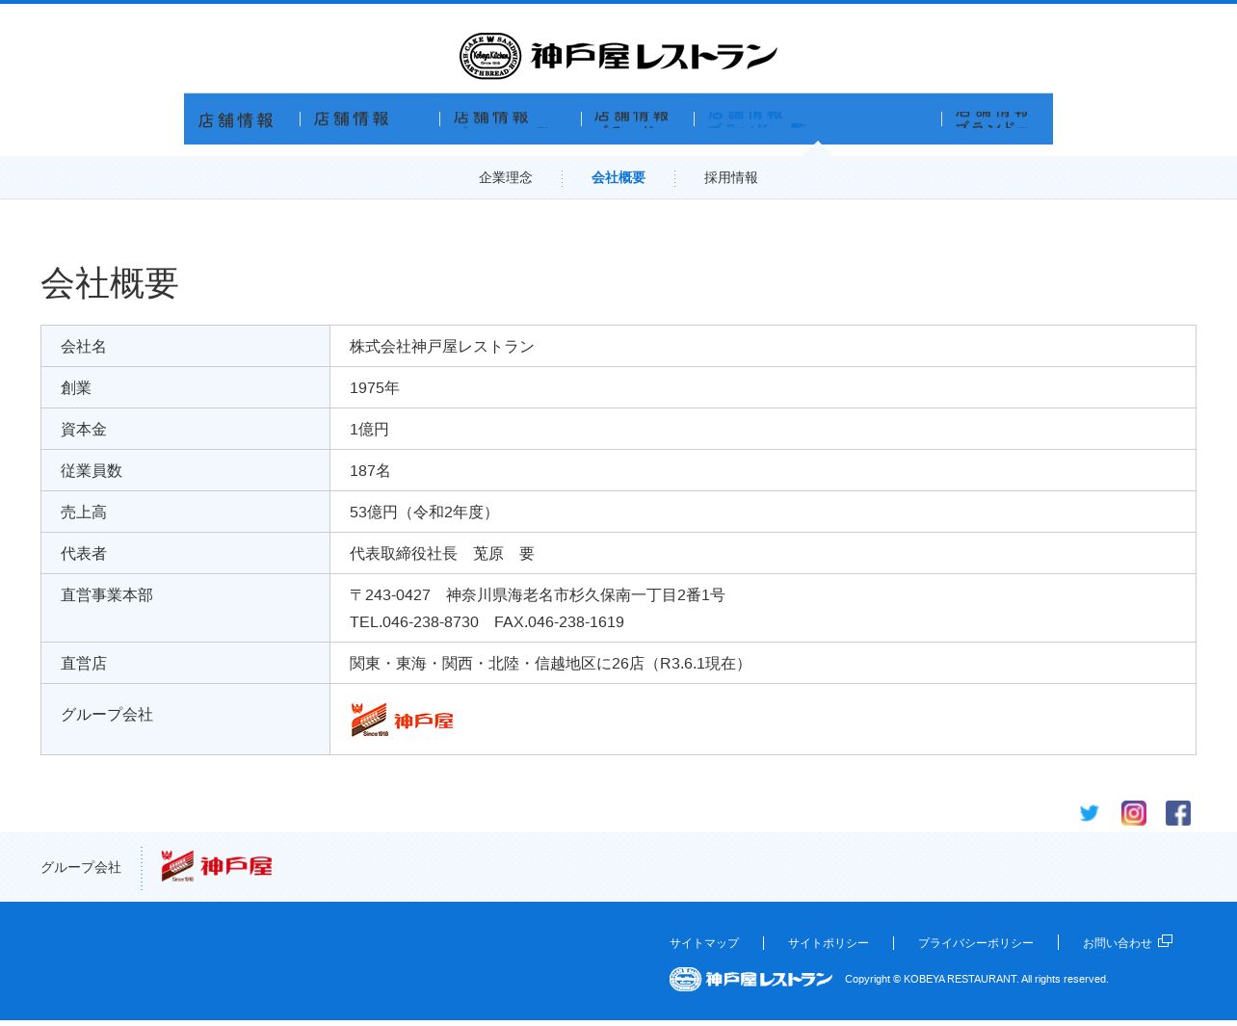Click the red 神戸屋 logo in footer band

(x=217, y=866)
